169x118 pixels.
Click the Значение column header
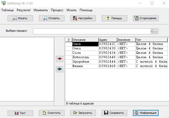126,40
